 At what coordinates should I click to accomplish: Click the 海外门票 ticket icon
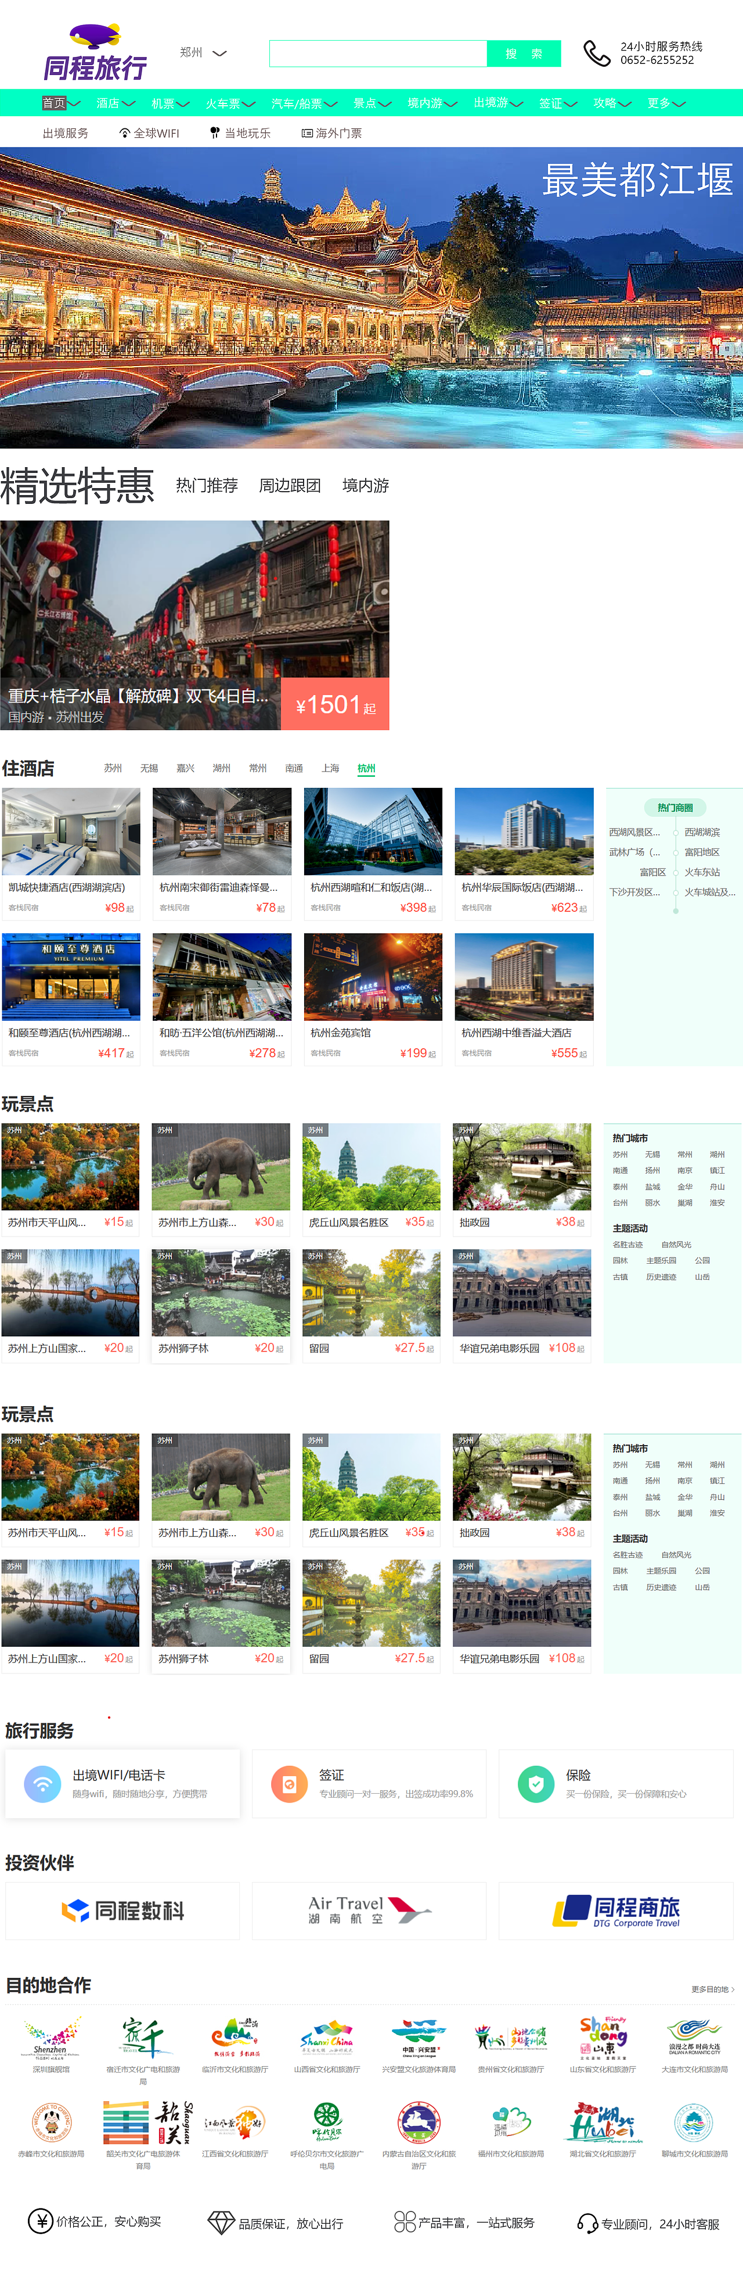pos(307,134)
